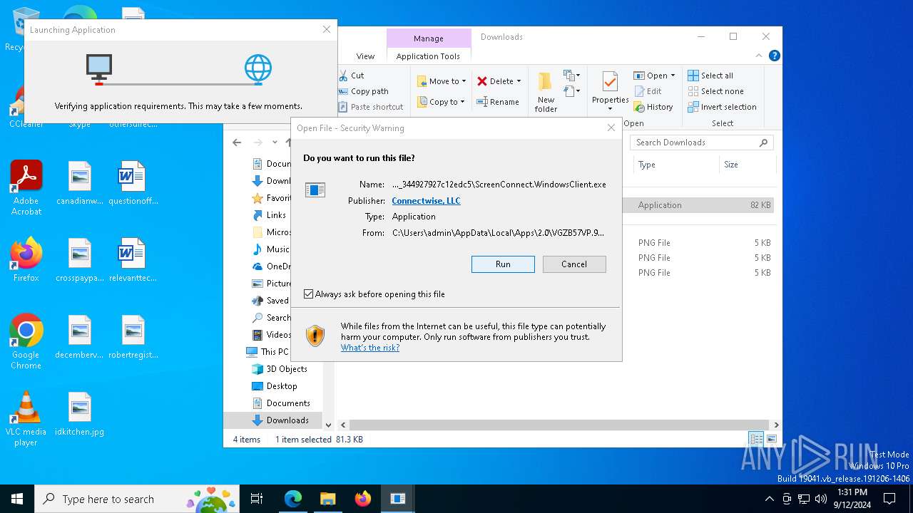
Task: Create a New folder from the ribbon
Action: 546,93
